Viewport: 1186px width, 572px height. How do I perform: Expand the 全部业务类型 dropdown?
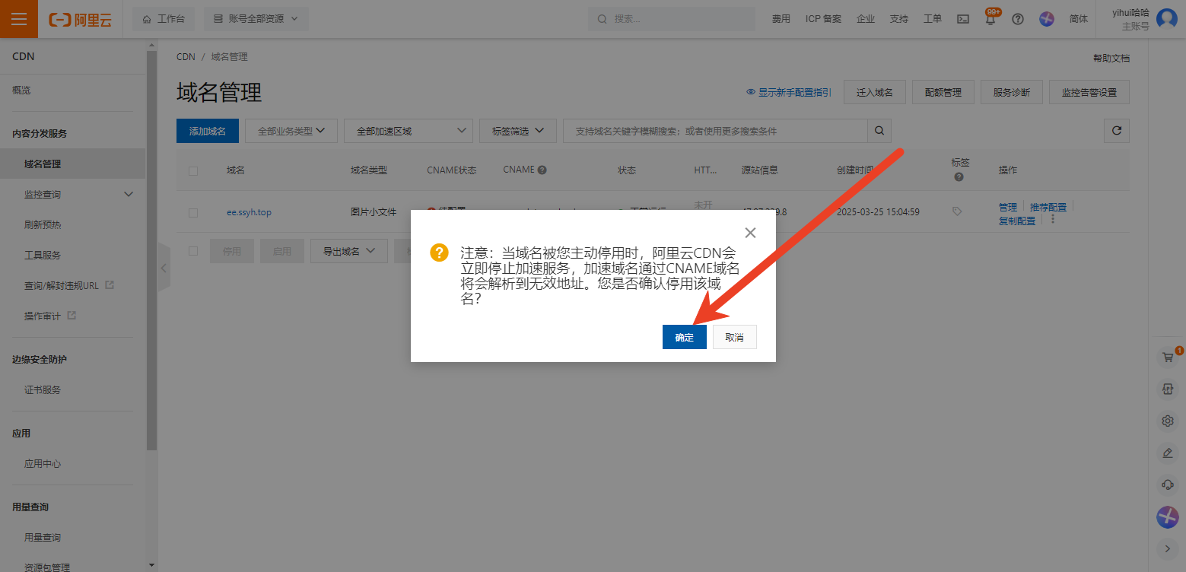(x=291, y=131)
